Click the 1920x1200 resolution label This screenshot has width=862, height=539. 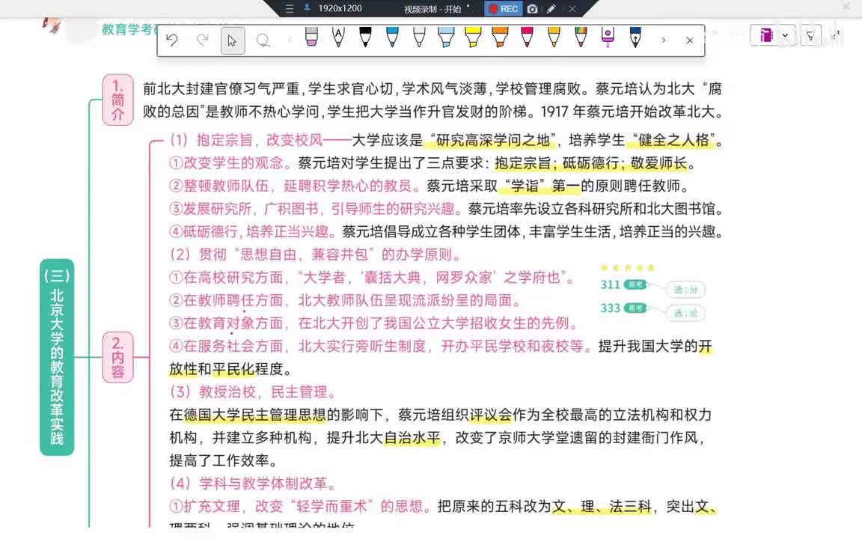pos(340,8)
